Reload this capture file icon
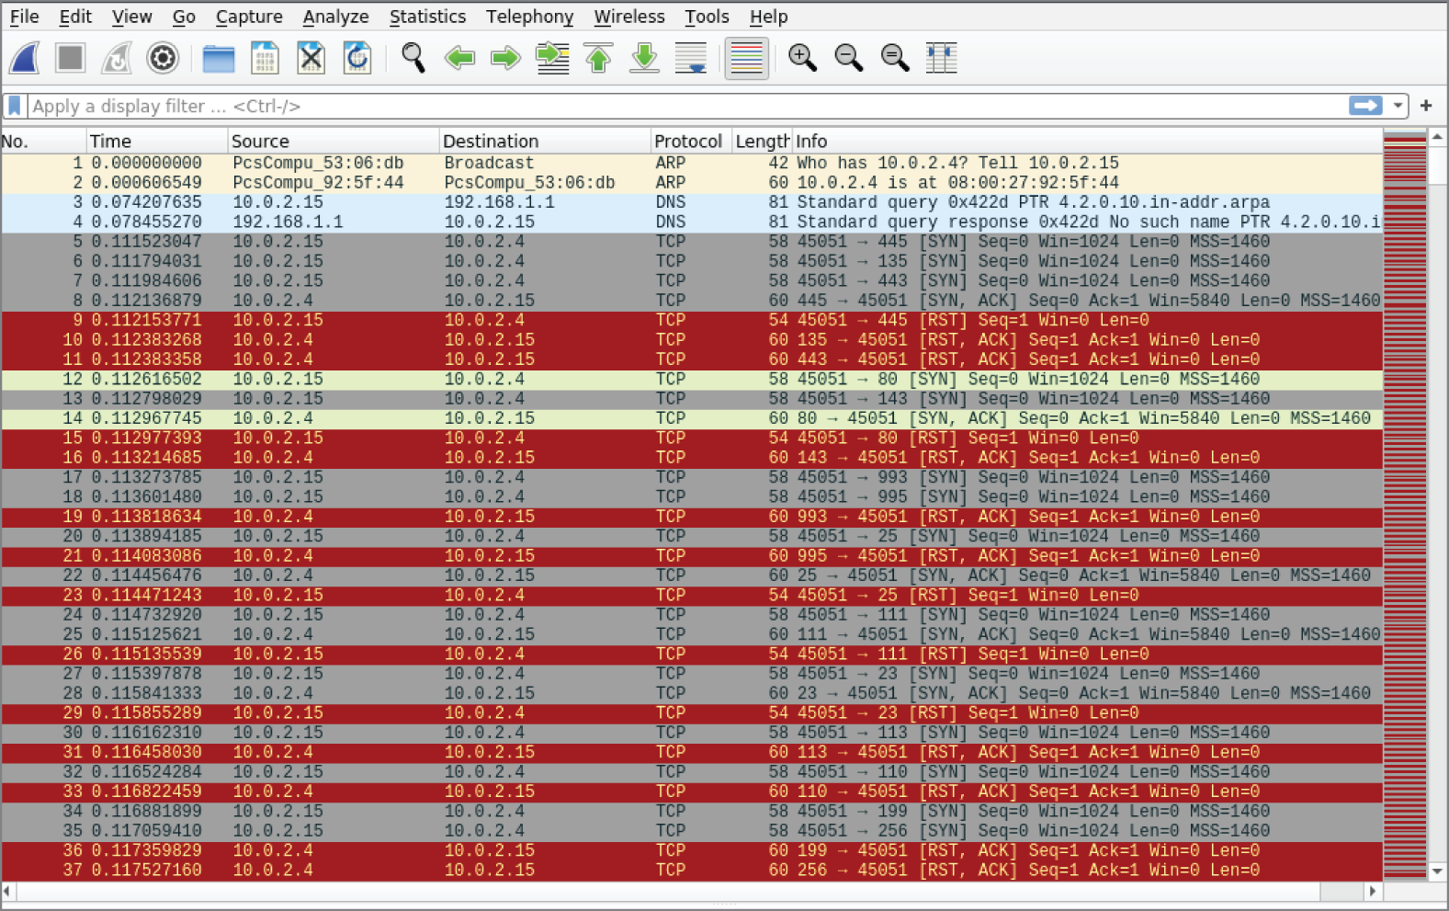The image size is (1449, 911). point(357,58)
